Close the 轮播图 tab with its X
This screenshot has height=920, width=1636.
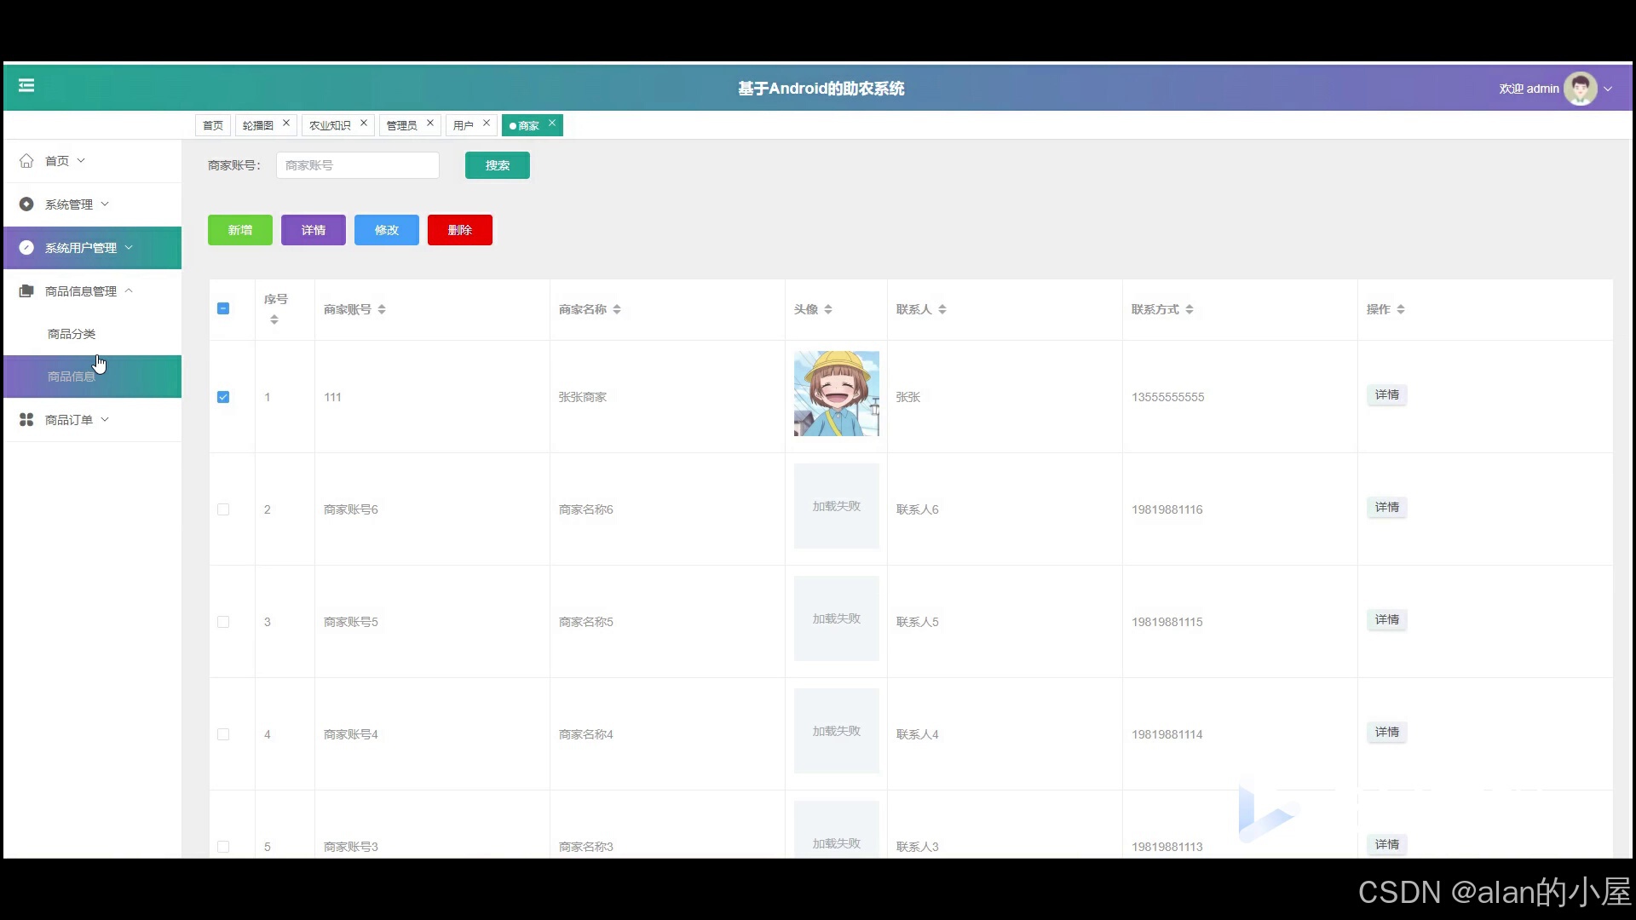point(286,124)
